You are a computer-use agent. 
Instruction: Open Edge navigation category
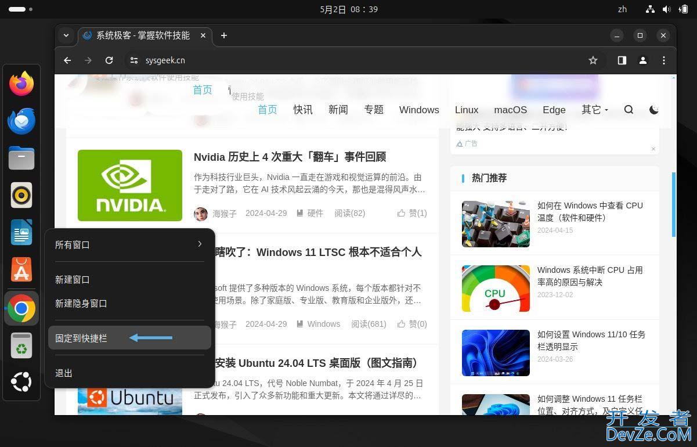pyautogui.click(x=554, y=110)
